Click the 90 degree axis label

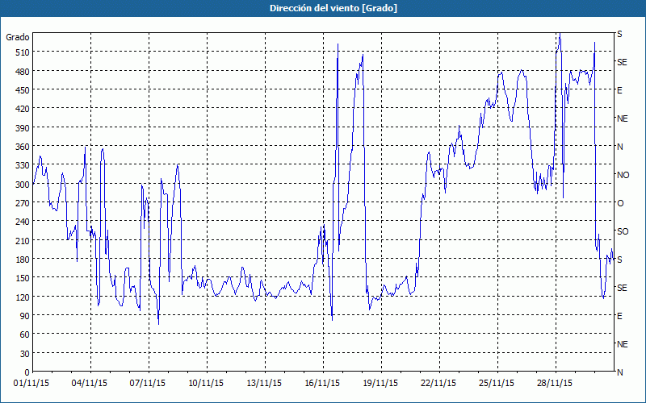pos(24,316)
